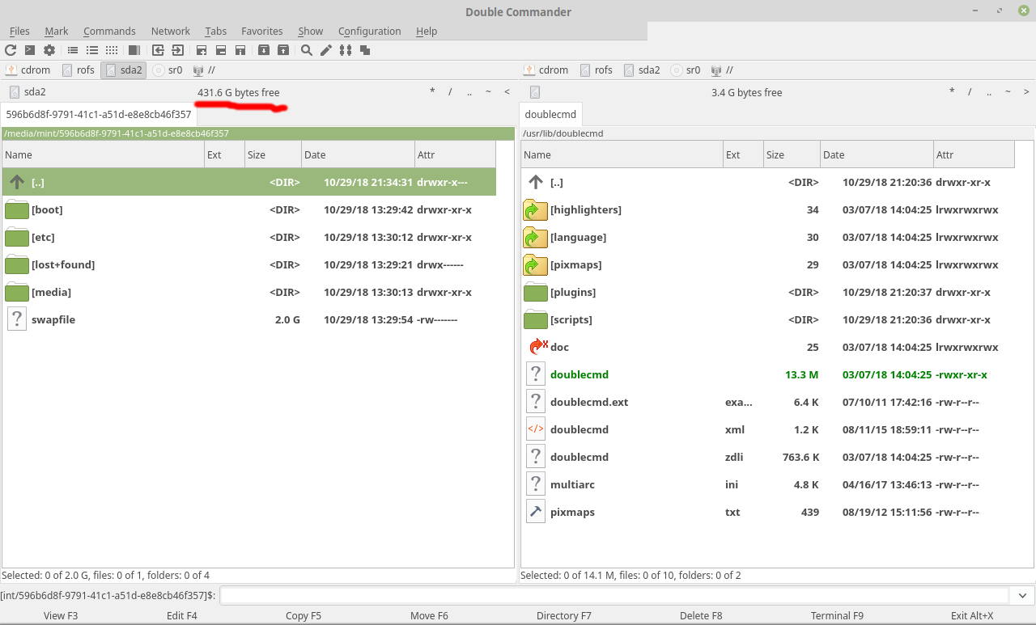Click the pack files toolbar icon
This screenshot has height=625, width=1036.
(264, 50)
